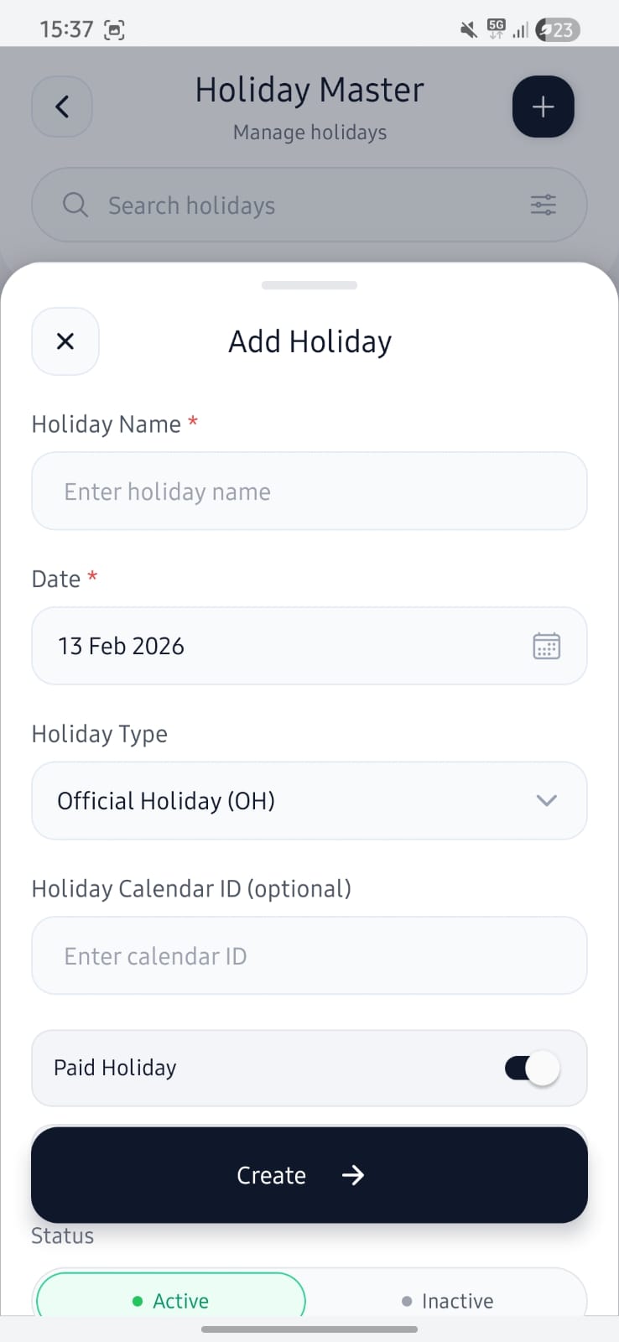The height and width of the screenshot is (1342, 619).
Task: Tap the search magnifier icon
Action: pyautogui.click(x=75, y=205)
